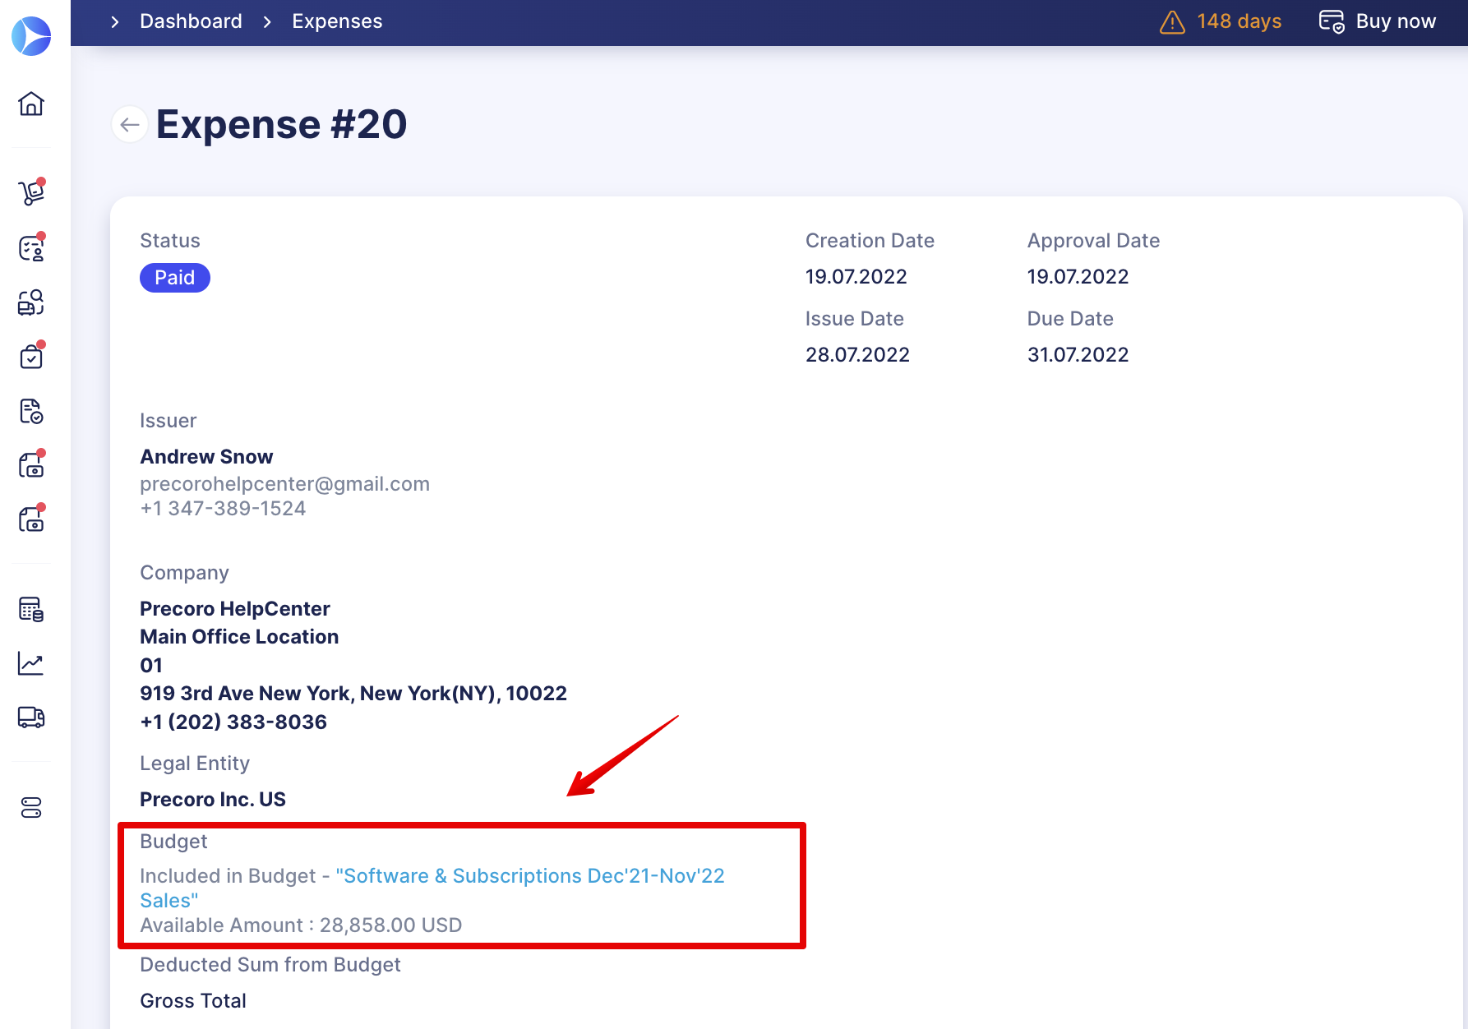Open Reports using the line chart icon

click(30, 663)
